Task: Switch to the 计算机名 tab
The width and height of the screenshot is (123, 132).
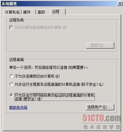Action: (x=12, y=12)
